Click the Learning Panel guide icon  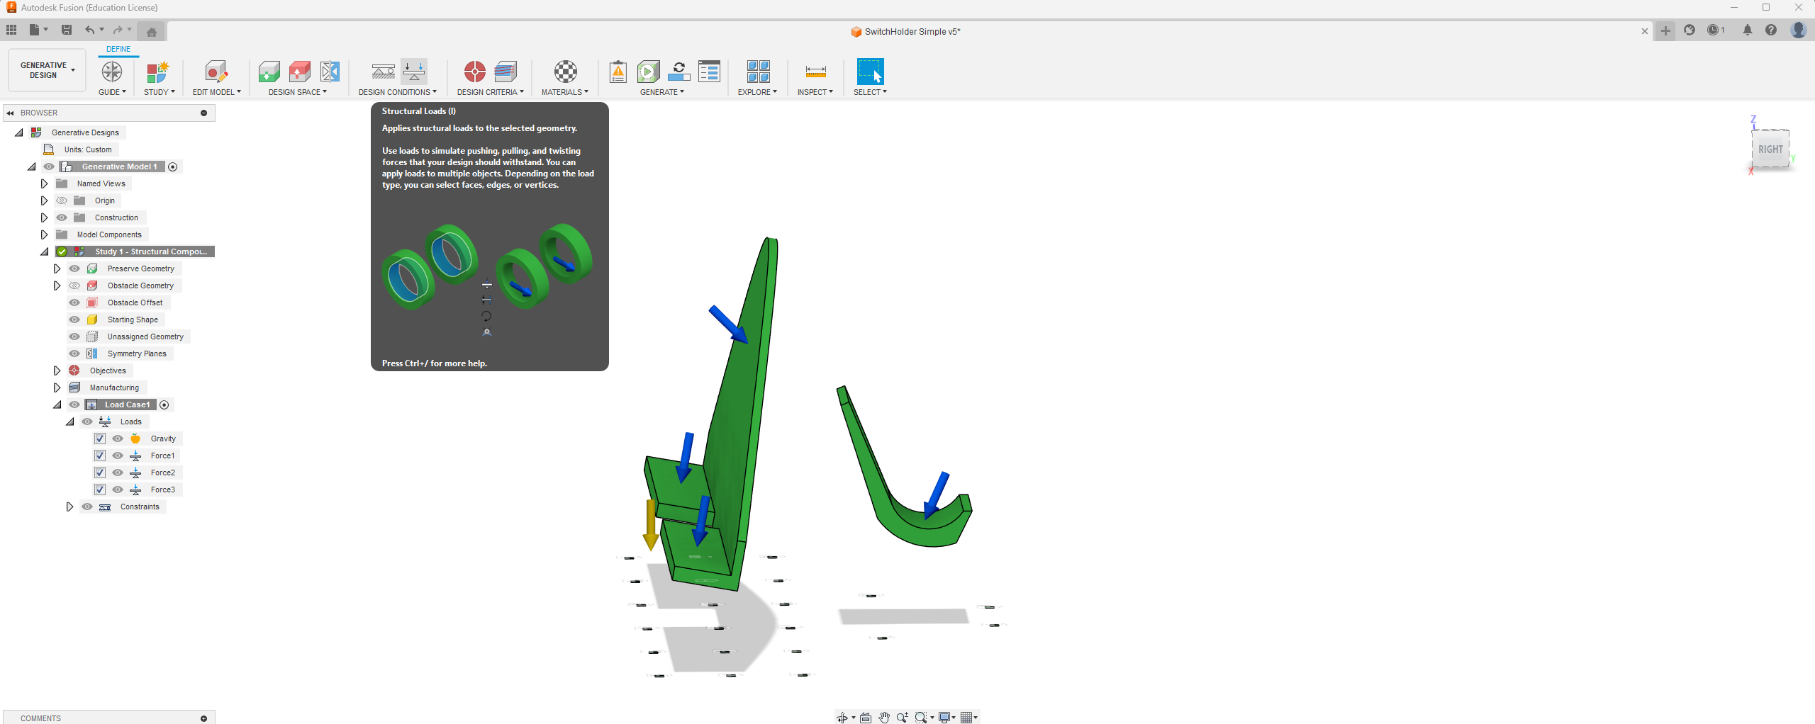(x=112, y=72)
